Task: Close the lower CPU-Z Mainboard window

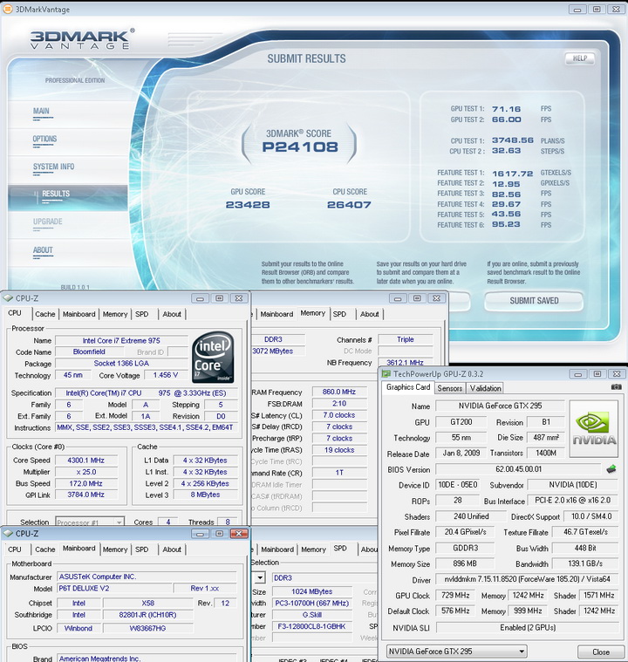Action: pyautogui.click(x=239, y=534)
